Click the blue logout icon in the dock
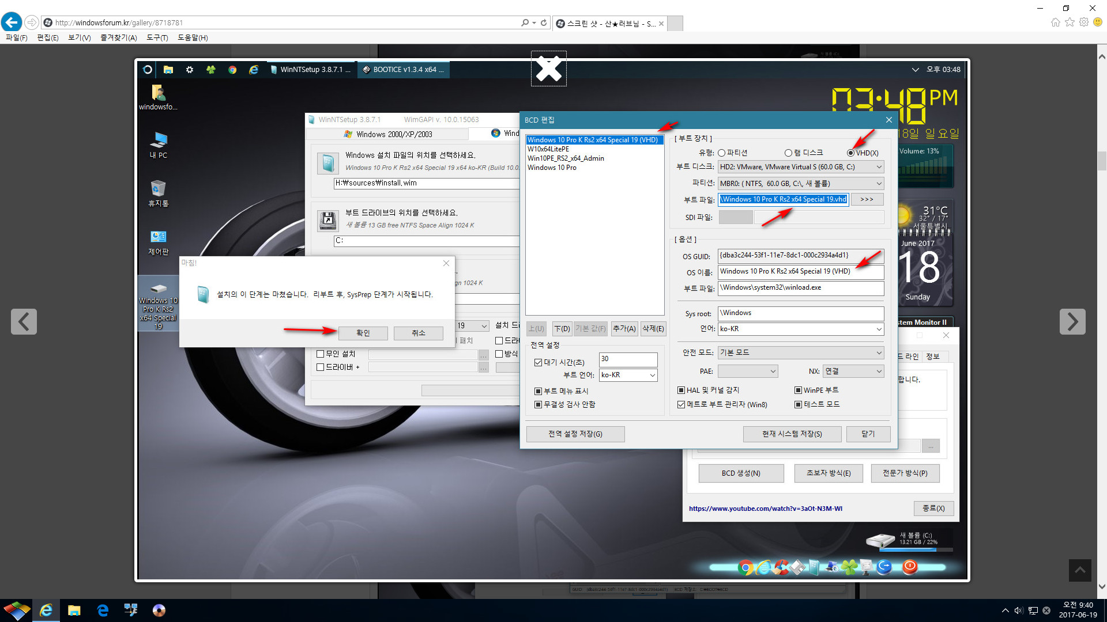 (884, 567)
